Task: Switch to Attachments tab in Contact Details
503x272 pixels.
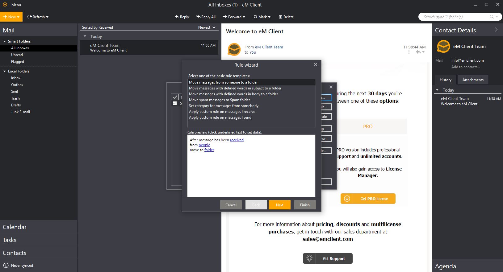Action: pyautogui.click(x=473, y=80)
